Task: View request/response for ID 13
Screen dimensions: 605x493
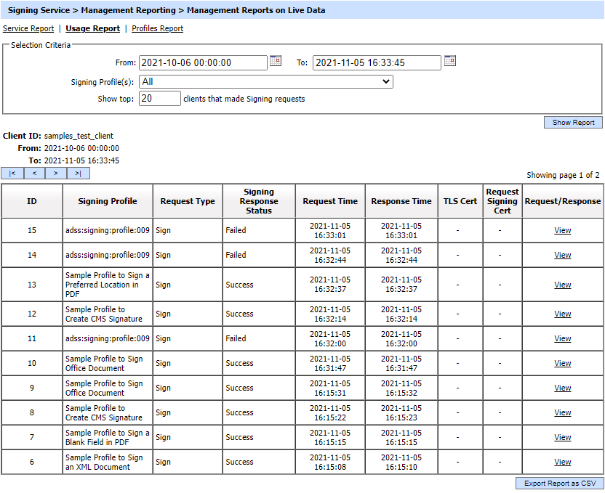Action: coord(563,285)
